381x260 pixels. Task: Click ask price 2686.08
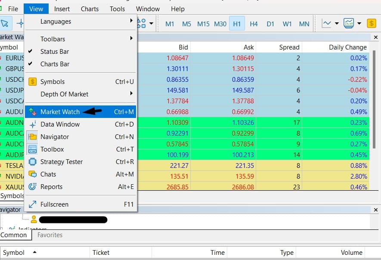pyautogui.click(x=243, y=187)
